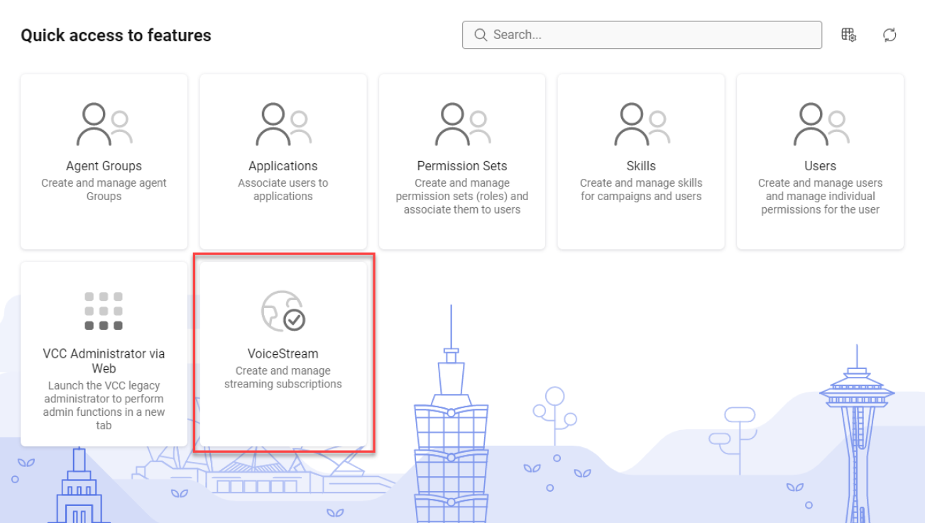Open the Applications title
925x523 pixels.
click(283, 166)
